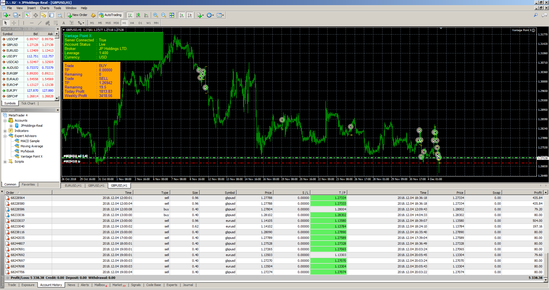Open the Charts menu
549x290 pixels.
(x=44, y=8)
